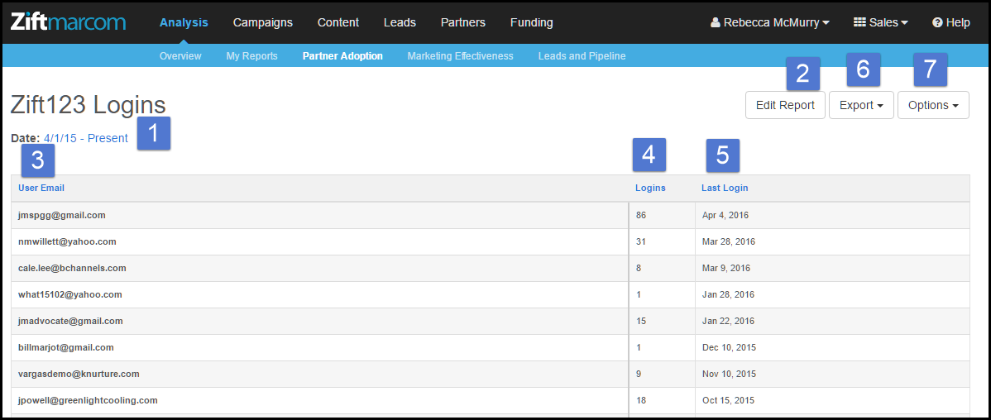Click the login count 9 for vargasdemo
Viewport: 991px width, 420px height.
[639, 375]
